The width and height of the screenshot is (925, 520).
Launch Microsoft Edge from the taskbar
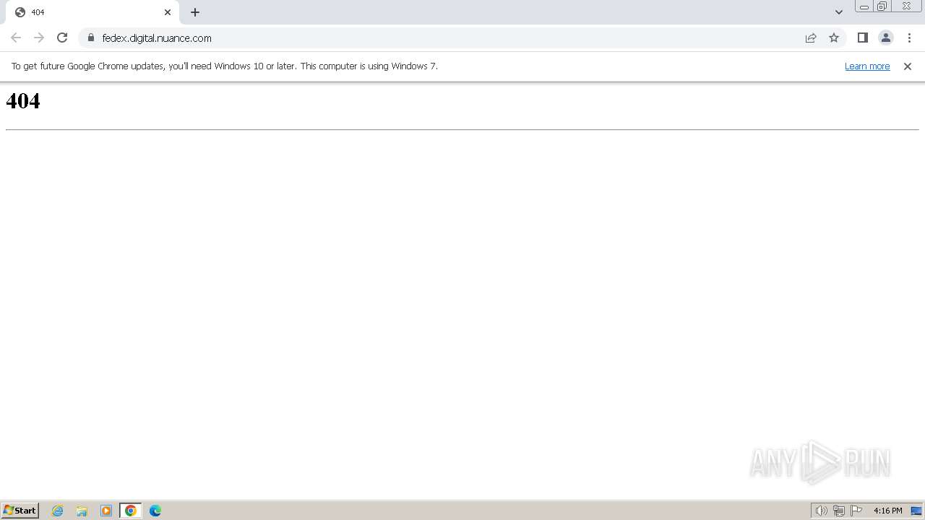(x=155, y=511)
